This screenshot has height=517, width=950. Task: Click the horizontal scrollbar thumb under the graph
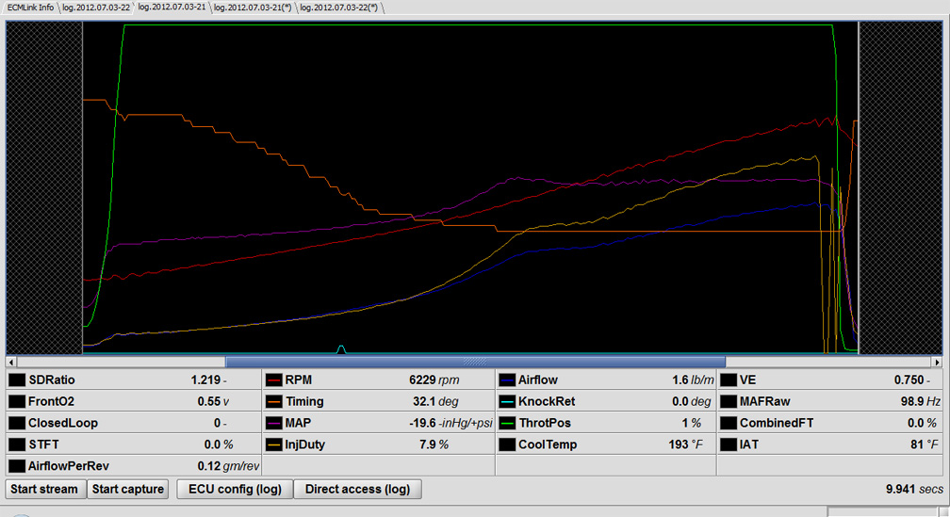coord(475,362)
